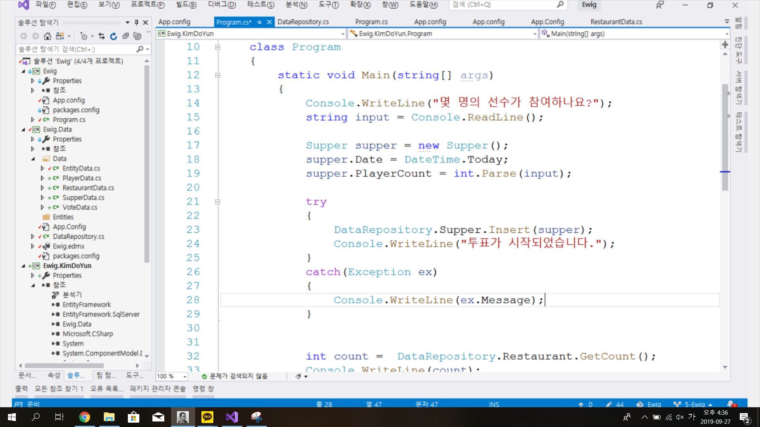This screenshot has width=760, height=427.
Task: Switch to the DataRepository.cs tab
Action: pyautogui.click(x=303, y=22)
